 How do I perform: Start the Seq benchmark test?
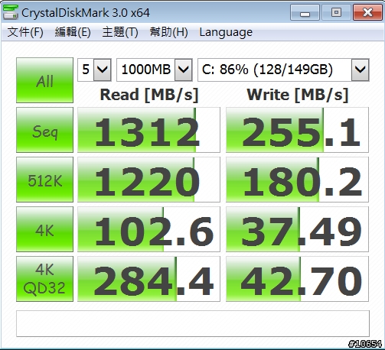[x=44, y=130]
